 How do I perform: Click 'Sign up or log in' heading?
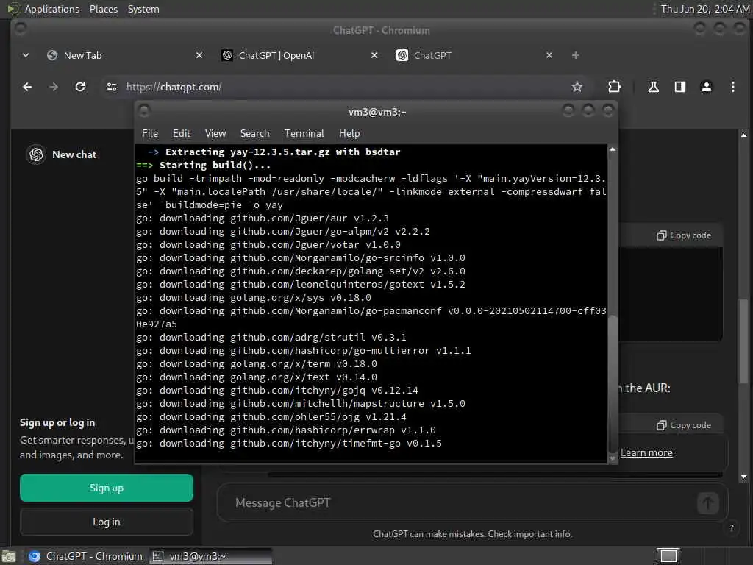57,423
